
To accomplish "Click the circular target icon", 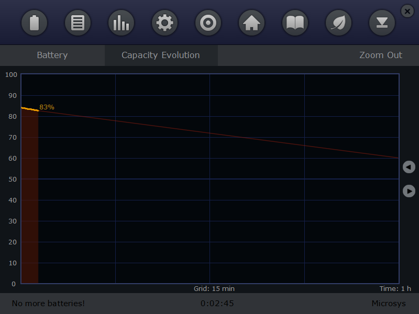I will tap(208, 23).
